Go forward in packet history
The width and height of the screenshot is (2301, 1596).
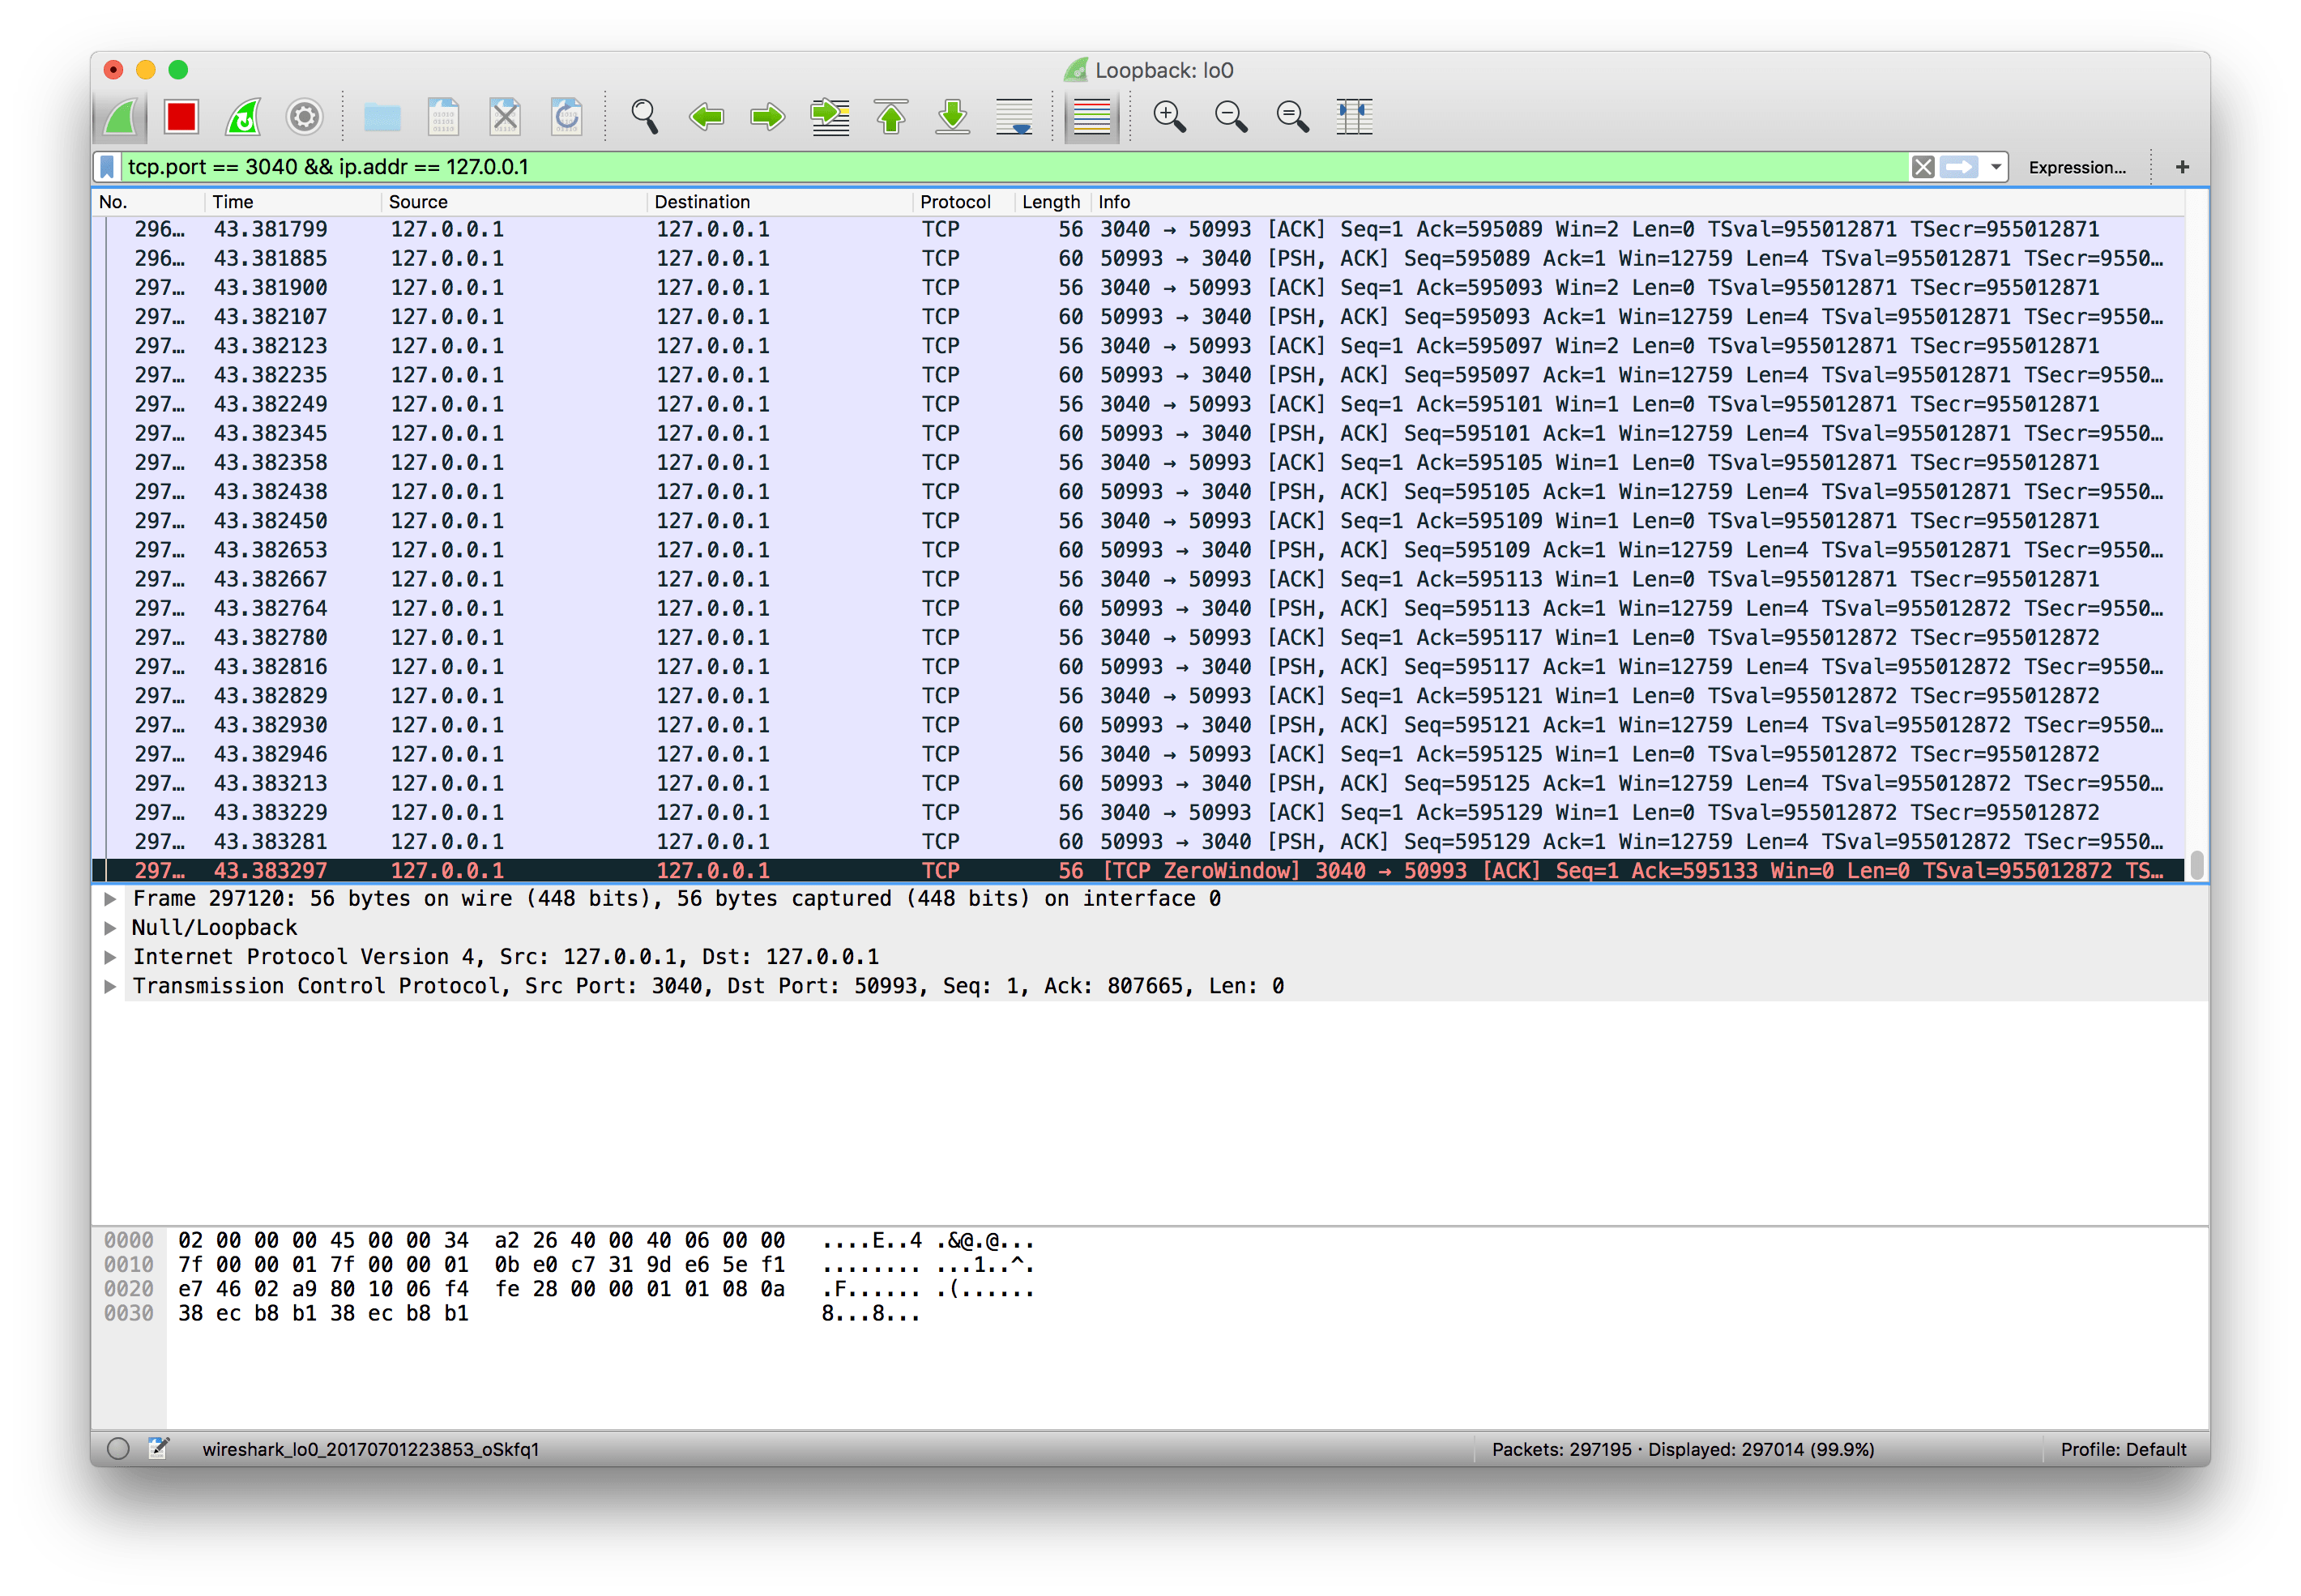(x=767, y=117)
